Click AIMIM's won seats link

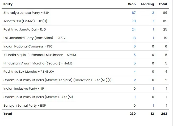click(134, 55)
